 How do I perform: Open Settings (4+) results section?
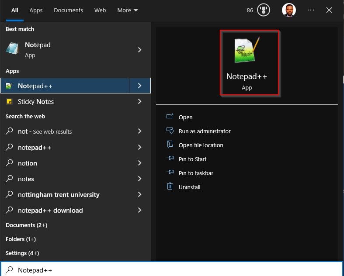coord(22,253)
